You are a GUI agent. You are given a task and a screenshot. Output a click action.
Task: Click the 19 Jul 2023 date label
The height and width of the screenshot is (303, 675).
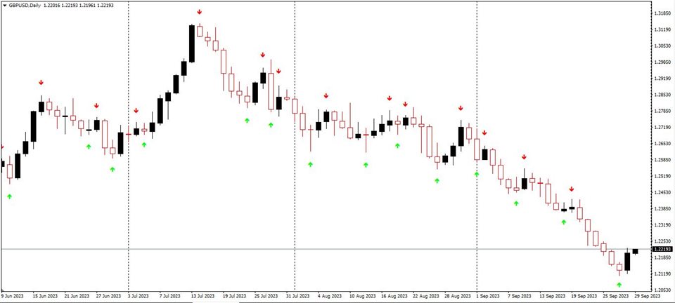235,296
